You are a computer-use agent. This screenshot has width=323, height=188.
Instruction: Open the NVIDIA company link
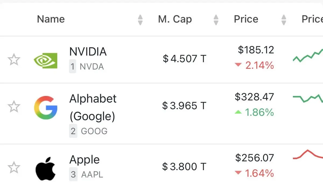click(88, 51)
